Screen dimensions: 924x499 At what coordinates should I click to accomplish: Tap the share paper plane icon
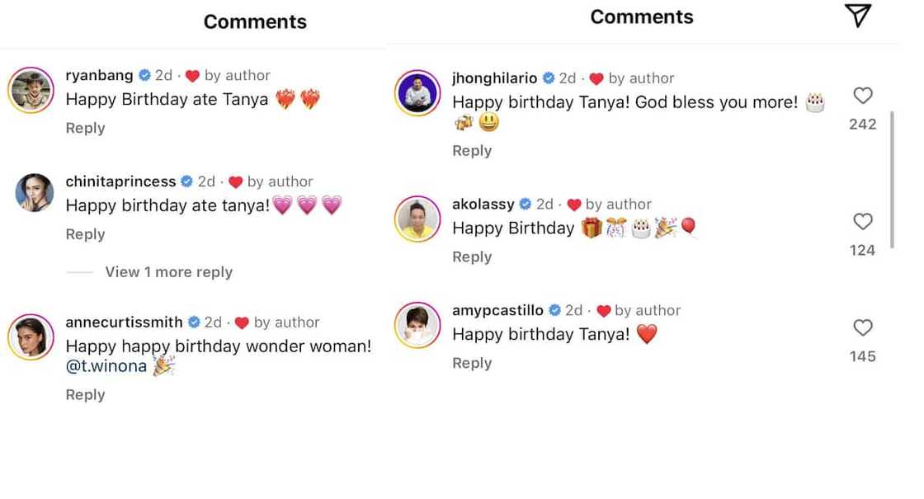pyautogui.click(x=858, y=15)
